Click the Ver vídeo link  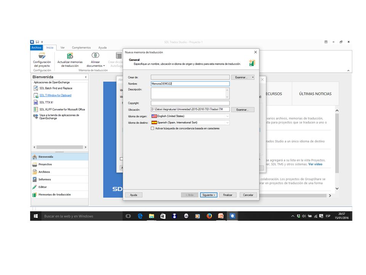(x=315, y=164)
